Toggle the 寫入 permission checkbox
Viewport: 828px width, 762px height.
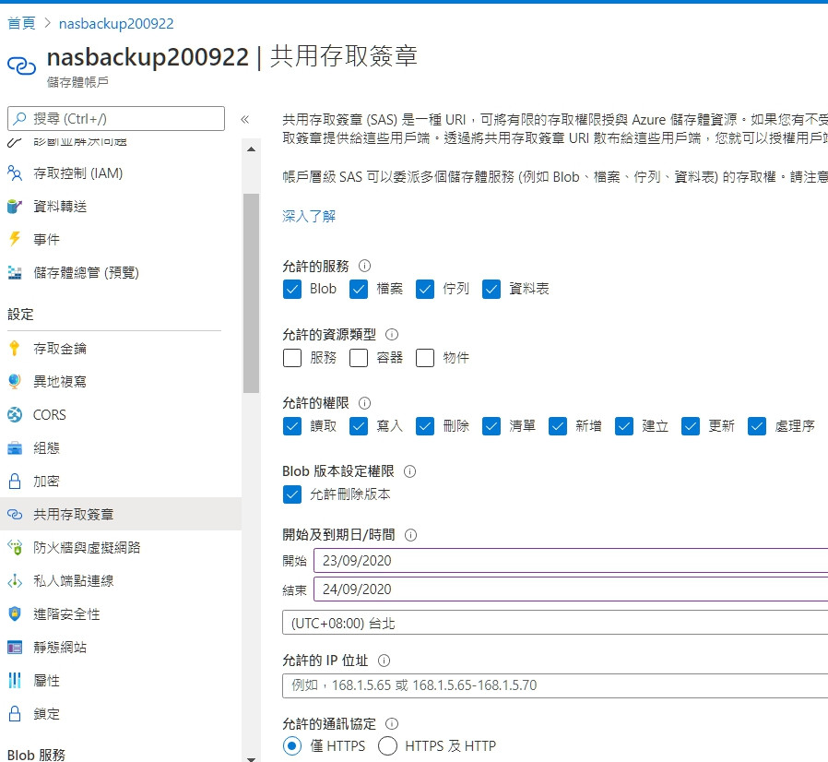pyautogui.click(x=359, y=426)
